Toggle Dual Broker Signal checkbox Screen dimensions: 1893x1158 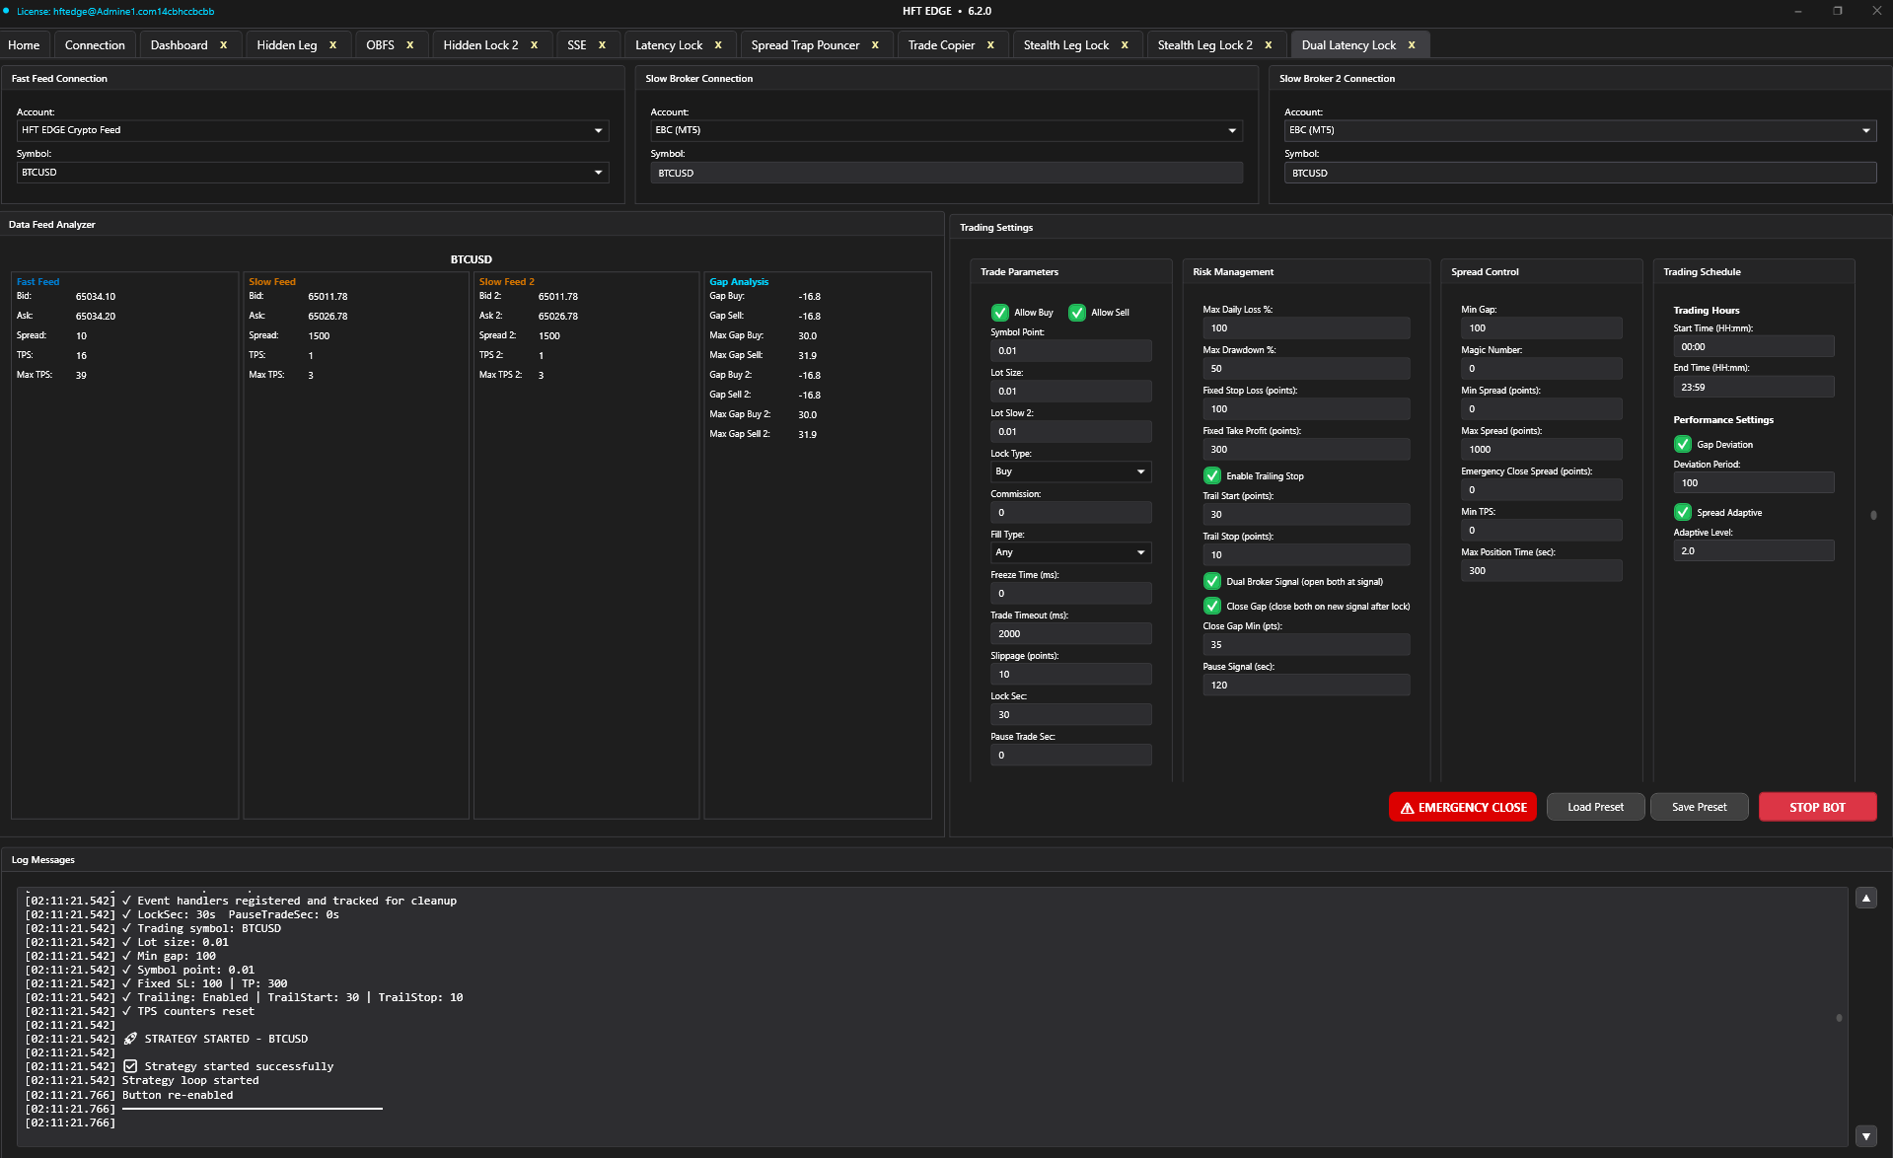(x=1211, y=582)
